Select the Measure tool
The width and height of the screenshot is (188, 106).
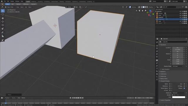3,36
